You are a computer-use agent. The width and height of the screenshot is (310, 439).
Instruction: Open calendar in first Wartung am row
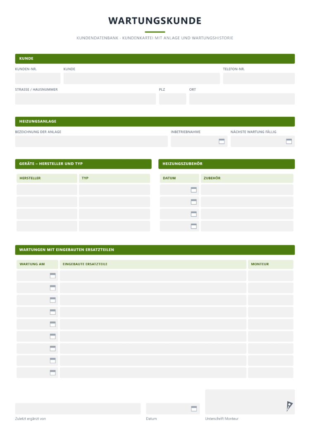(x=52, y=275)
